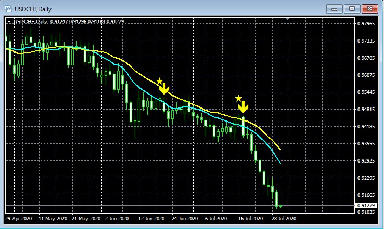Click the chart shift marker triangle

coord(288,19)
